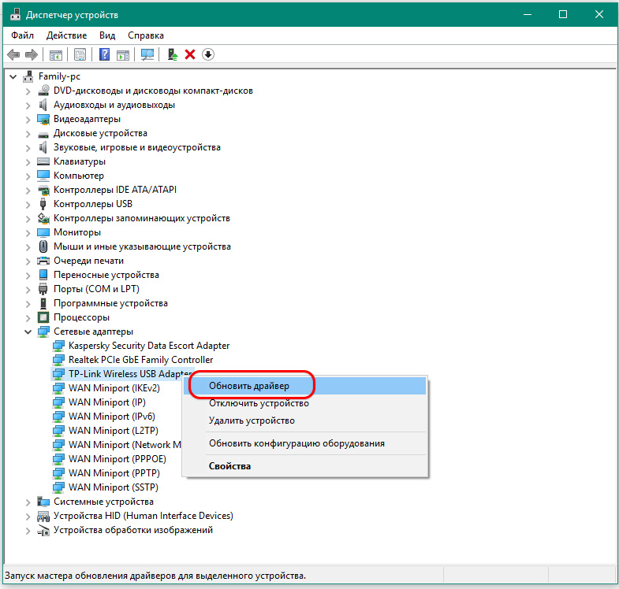Expand Аудиовходы и аудиовыходы category
Screen dimensions: 619x589
click(28, 106)
